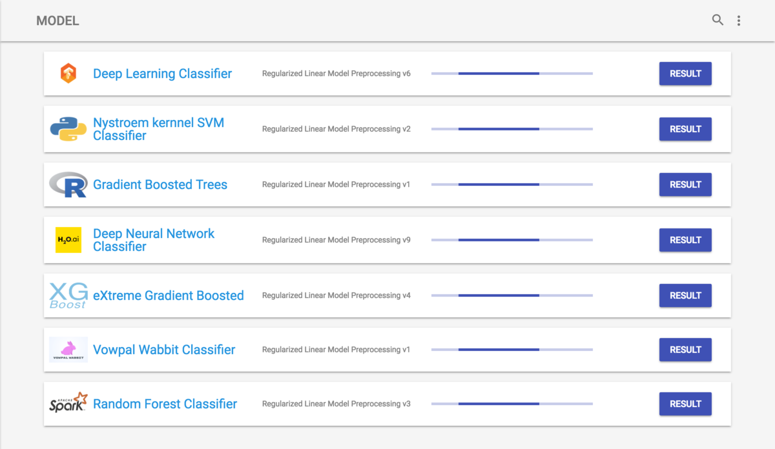The height and width of the screenshot is (449, 775).
Task: Click the Deep Neural Network progress bar
Action: [512, 240]
